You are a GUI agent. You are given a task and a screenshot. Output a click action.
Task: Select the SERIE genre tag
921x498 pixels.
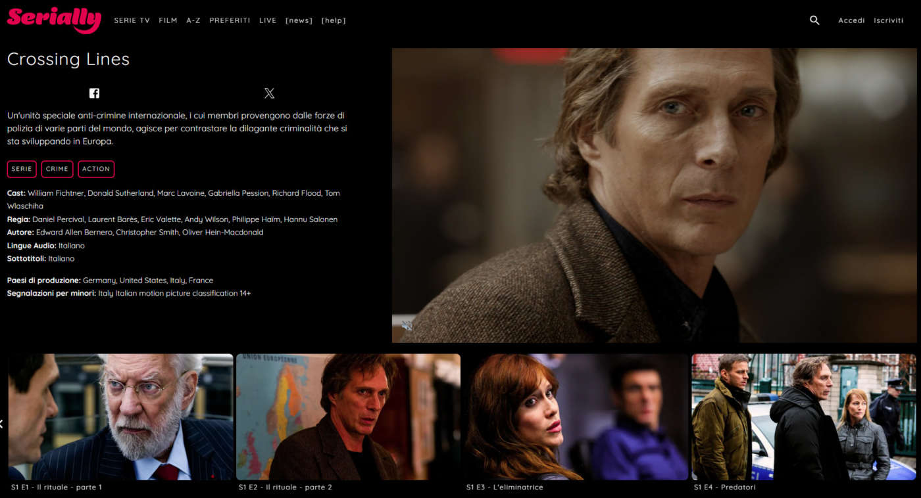coord(22,169)
